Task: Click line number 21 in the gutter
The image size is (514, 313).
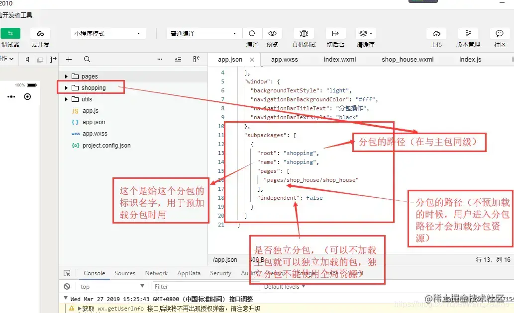Action: [221, 225]
